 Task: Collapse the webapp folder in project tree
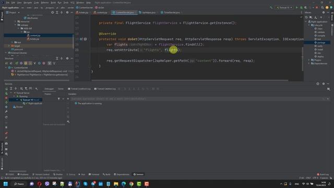tap(15, 25)
